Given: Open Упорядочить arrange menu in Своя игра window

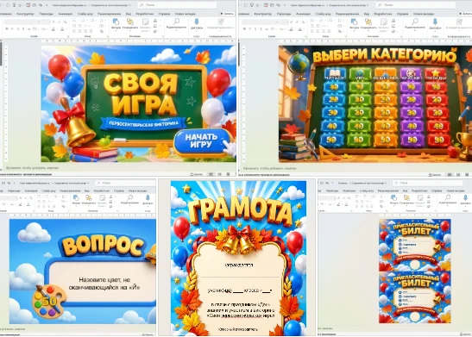Looking at the screenshot, I should tap(130, 24).
